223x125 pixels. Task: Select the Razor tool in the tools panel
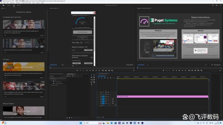click(94, 77)
